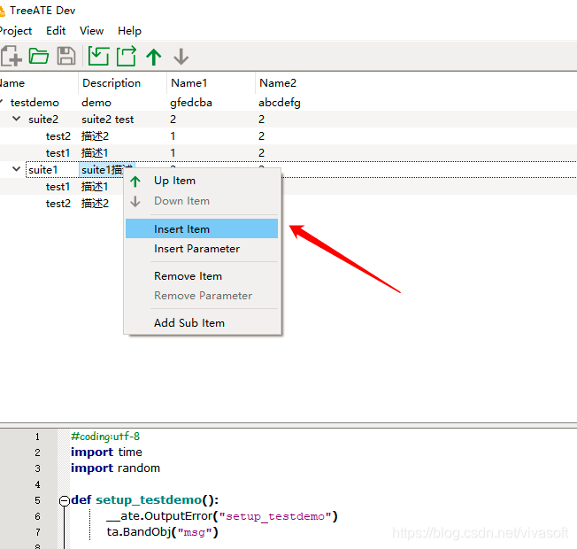Click line number 5 in editor margin

tap(37, 500)
